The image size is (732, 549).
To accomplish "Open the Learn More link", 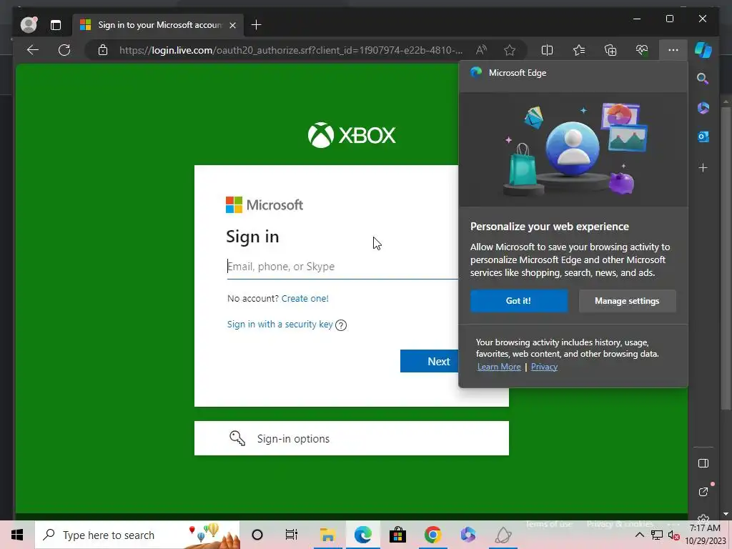I will [x=499, y=367].
